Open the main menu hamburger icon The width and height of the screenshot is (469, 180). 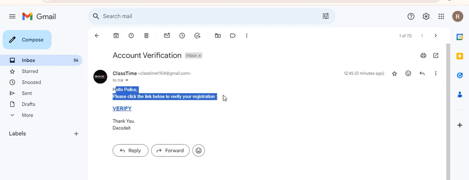click(x=12, y=16)
